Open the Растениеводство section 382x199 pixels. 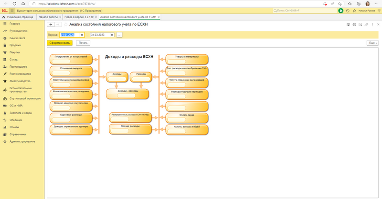pos(20,73)
